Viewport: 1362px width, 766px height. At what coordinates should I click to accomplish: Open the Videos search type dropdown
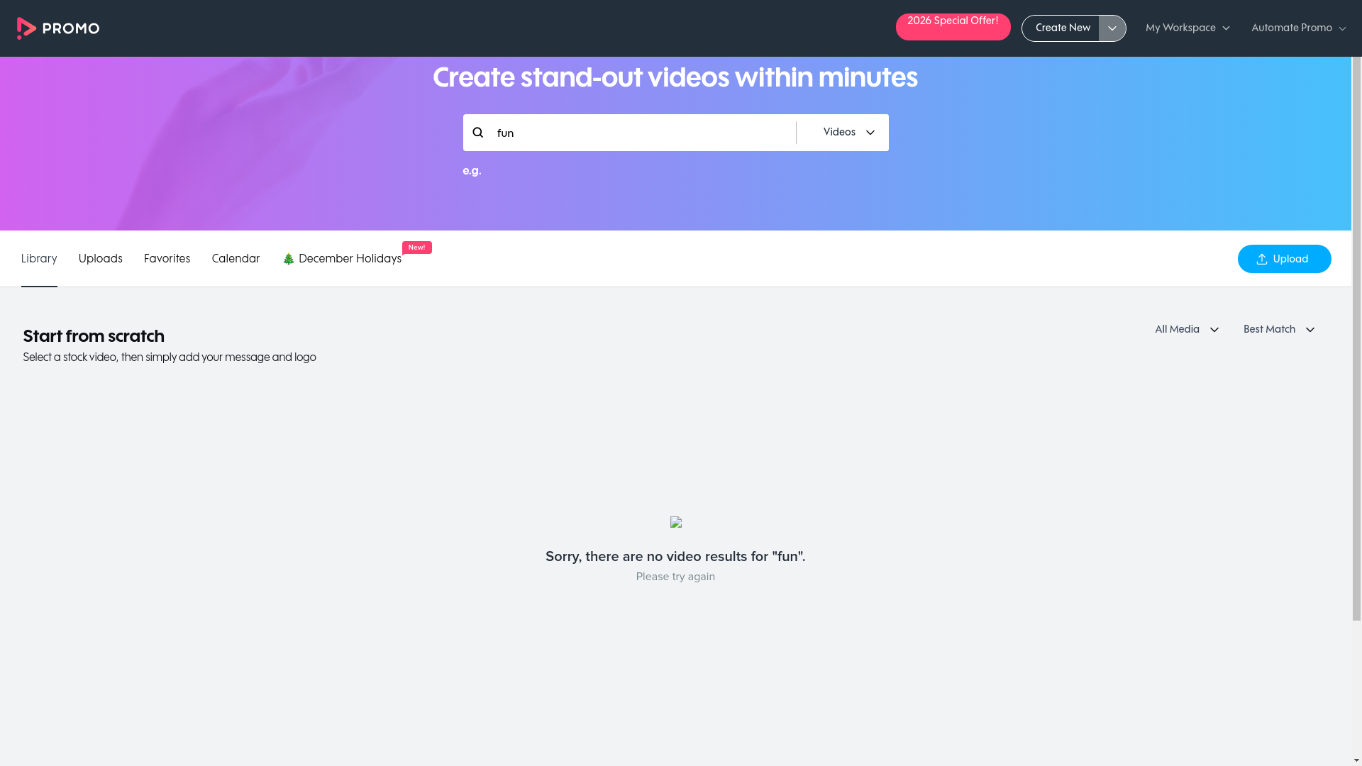(x=849, y=133)
